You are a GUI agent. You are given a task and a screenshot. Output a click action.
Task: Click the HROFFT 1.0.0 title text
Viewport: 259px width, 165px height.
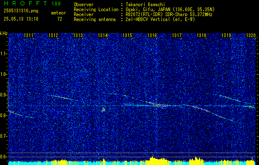[x=32, y=3]
